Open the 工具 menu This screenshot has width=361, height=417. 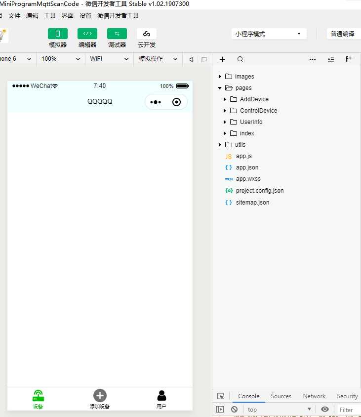50,16
